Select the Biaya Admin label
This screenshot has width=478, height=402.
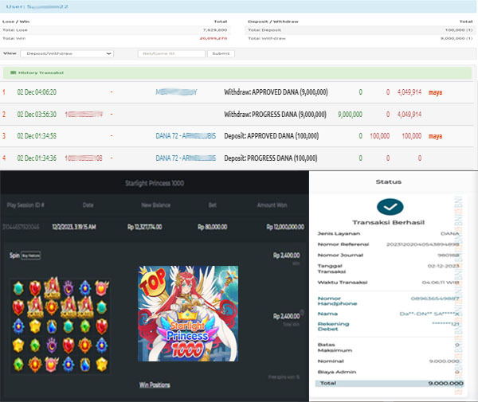[x=337, y=372]
